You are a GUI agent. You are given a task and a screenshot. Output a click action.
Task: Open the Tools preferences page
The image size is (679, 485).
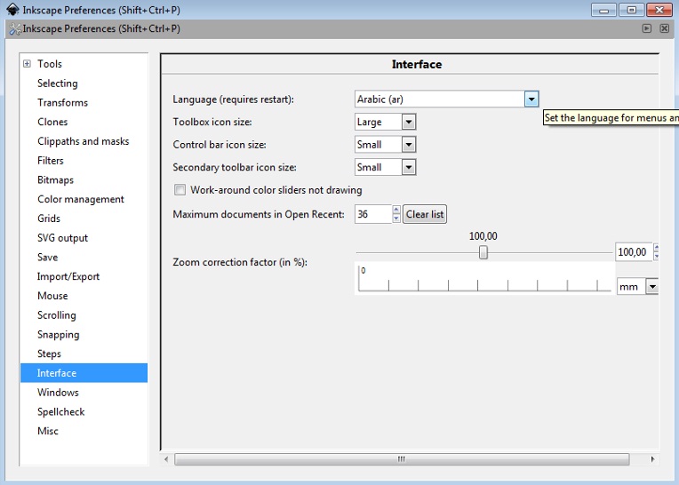(50, 64)
